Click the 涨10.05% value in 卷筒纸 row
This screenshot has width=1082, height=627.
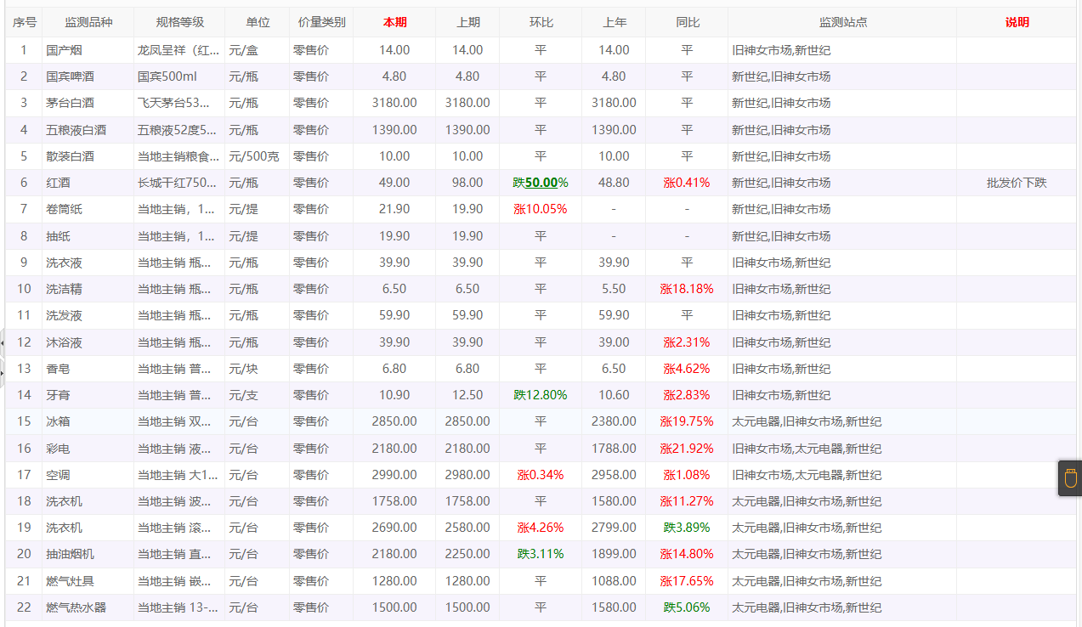click(541, 209)
